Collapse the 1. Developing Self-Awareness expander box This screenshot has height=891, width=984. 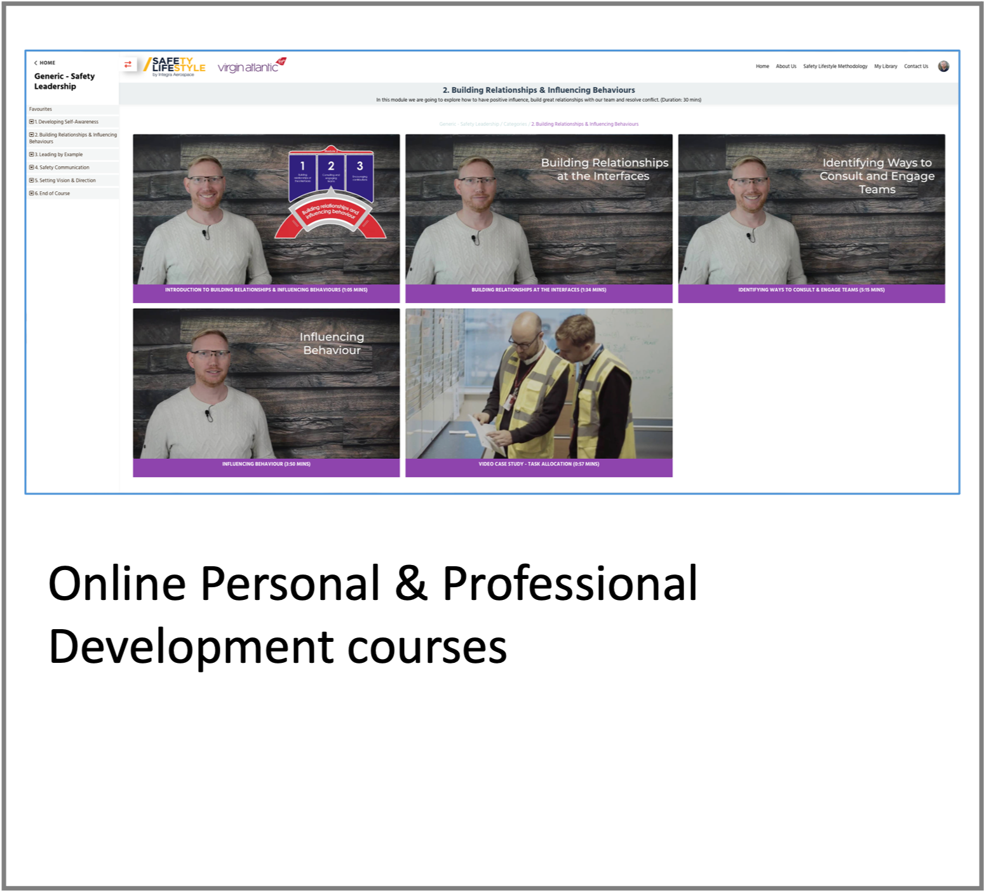tap(32, 121)
